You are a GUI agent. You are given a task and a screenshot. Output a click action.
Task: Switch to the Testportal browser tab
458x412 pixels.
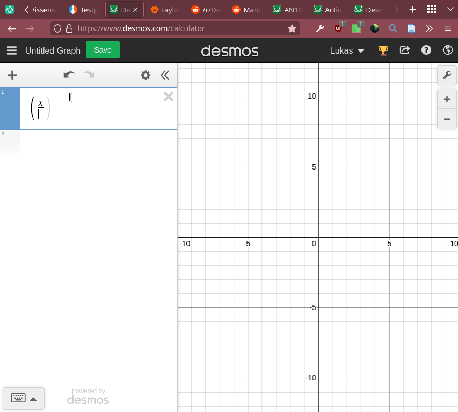[83, 9]
